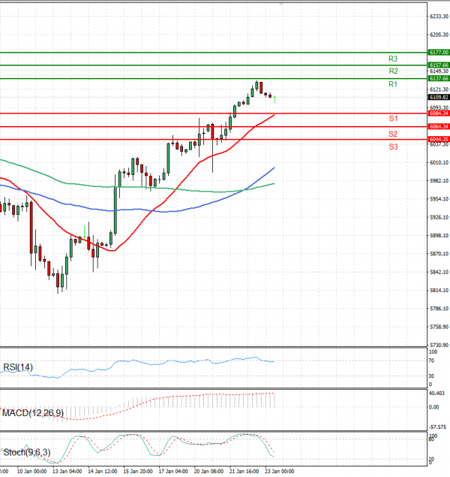Select the red 6064.34 price tag
The image size is (450, 477).
tap(439, 126)
